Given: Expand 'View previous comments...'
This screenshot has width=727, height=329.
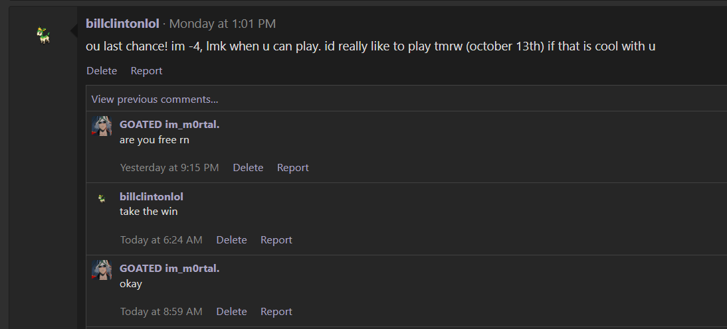Looking at the screenshot, I should [155, 99].
